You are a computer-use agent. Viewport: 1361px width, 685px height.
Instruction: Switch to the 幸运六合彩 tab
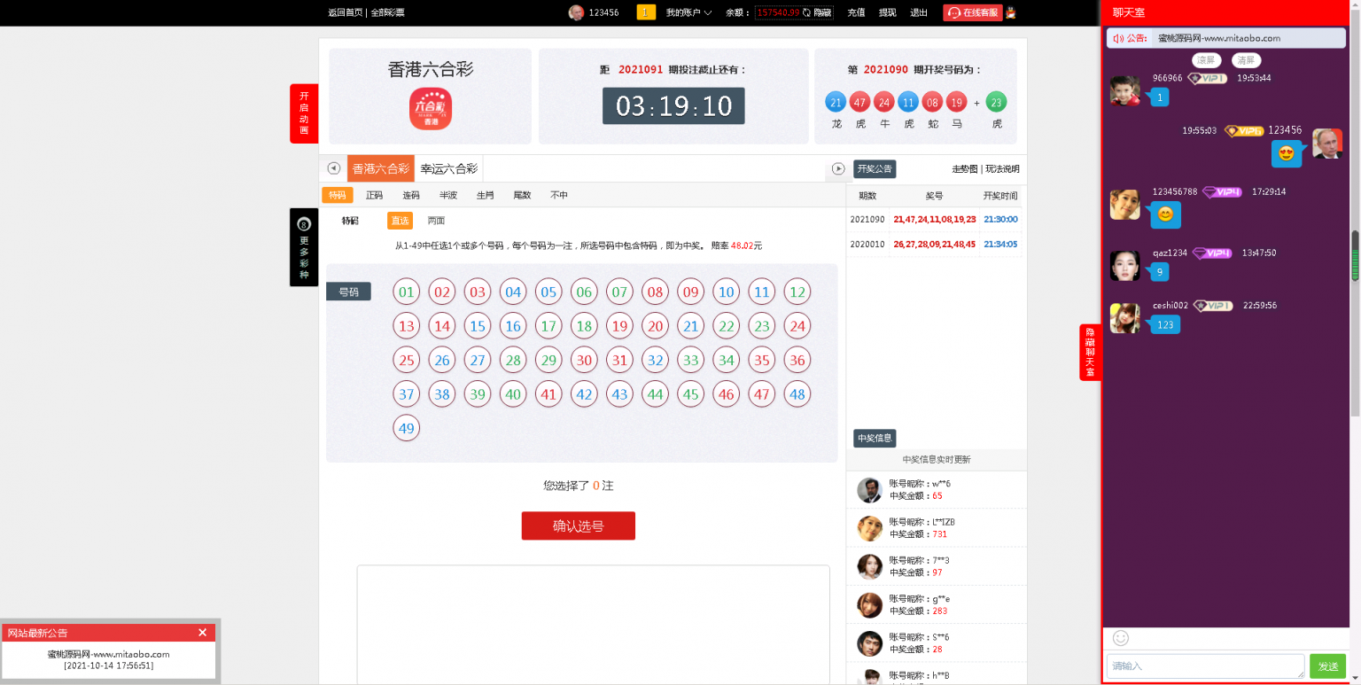coord(449,168)
